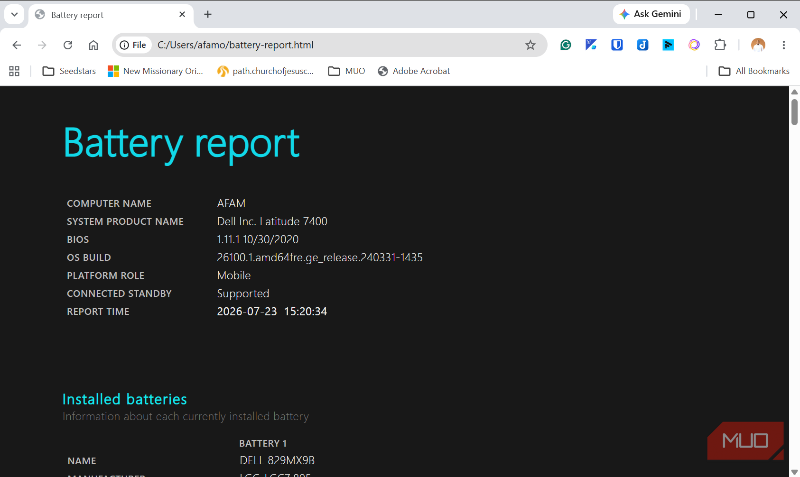Click the forward navigation arrow
This screenshot has height=477, width=800.
click(42, 45)
